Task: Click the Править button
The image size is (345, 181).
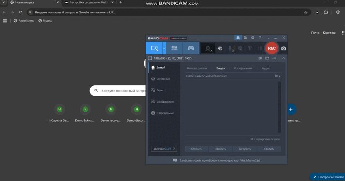Action: click(220, 149)
